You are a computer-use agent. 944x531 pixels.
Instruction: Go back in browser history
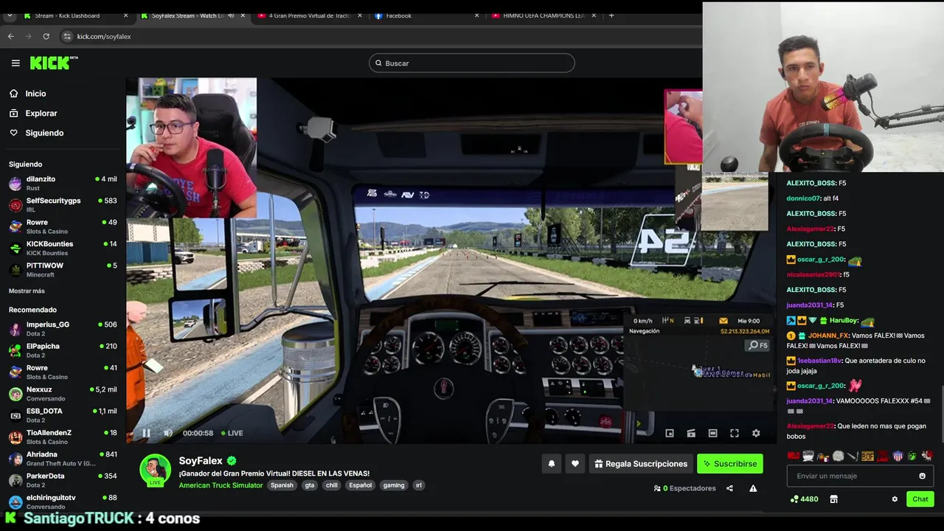pos(10,36)
